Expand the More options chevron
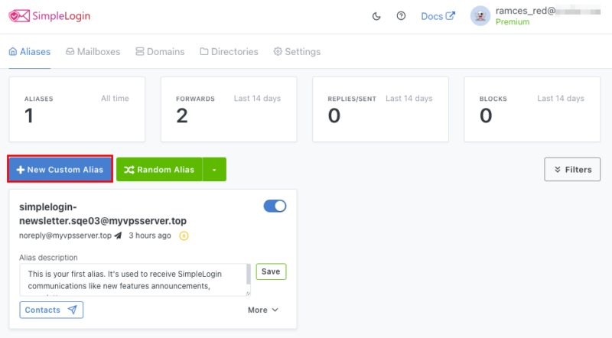This screenshot has width=612, height=338. tap(263, 310)
